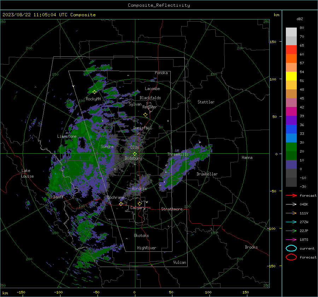Click the 'current' legend label
This screenshot has width=318, height=297.
click(307, 248)
